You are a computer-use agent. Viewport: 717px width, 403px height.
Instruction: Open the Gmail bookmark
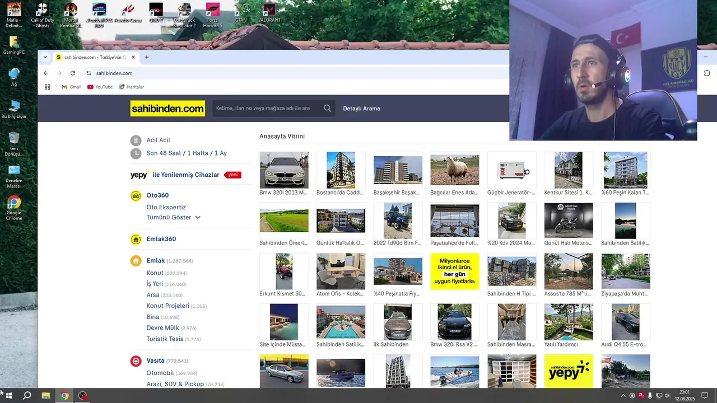point(71,87)
